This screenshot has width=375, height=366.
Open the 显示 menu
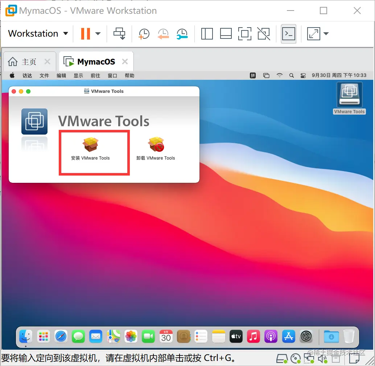(x=78, y=75)
